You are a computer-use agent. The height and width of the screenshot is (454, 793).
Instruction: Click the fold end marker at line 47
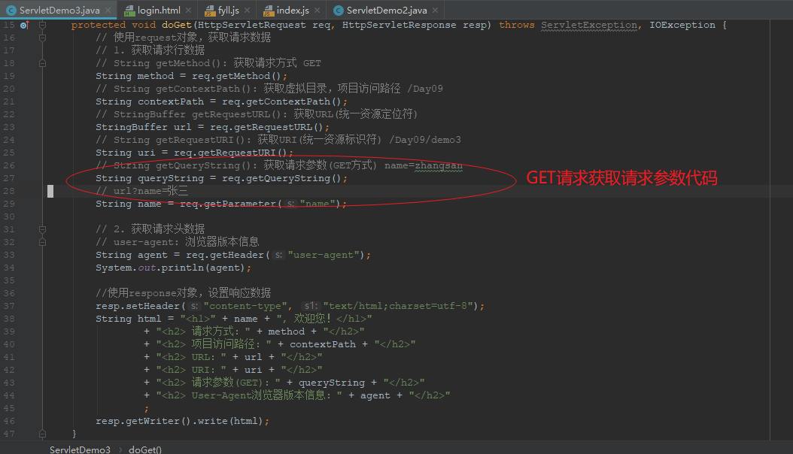click(42, 434)
